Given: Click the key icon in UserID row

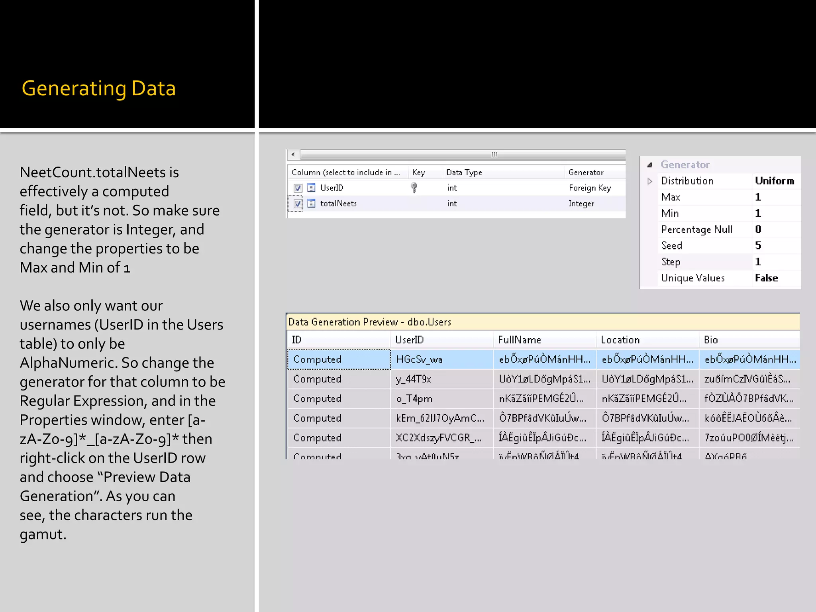Looking at the screenshot, I should point(414,188).
